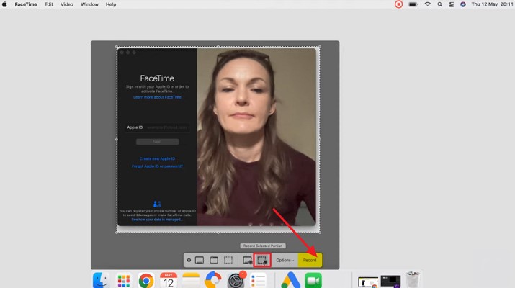Select Capture Selected Window icon
515x288 pixels.
click(214, 260)
